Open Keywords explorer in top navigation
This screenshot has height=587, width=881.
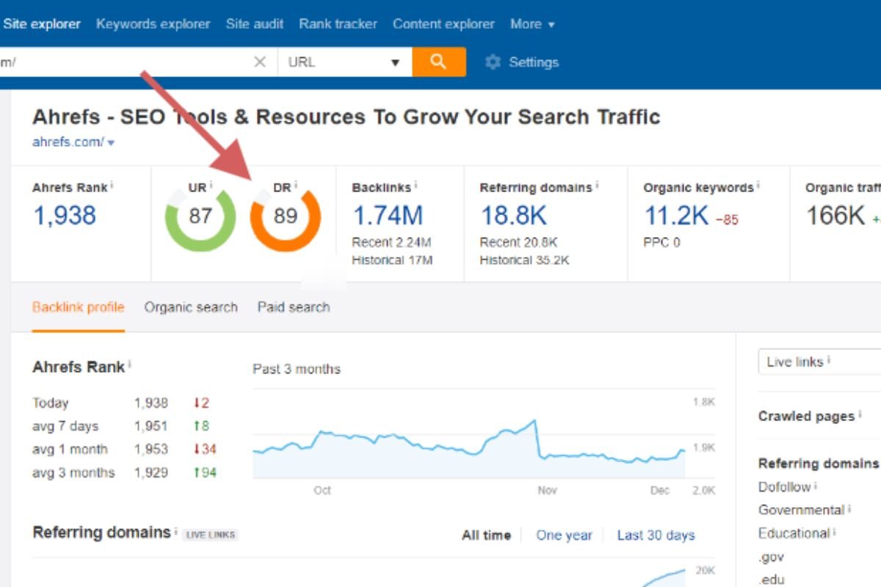pyautogui.click(x=153, y=24)
